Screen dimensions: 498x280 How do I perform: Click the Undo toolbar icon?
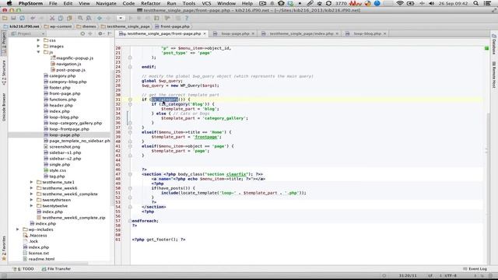[x=33, y=19]
